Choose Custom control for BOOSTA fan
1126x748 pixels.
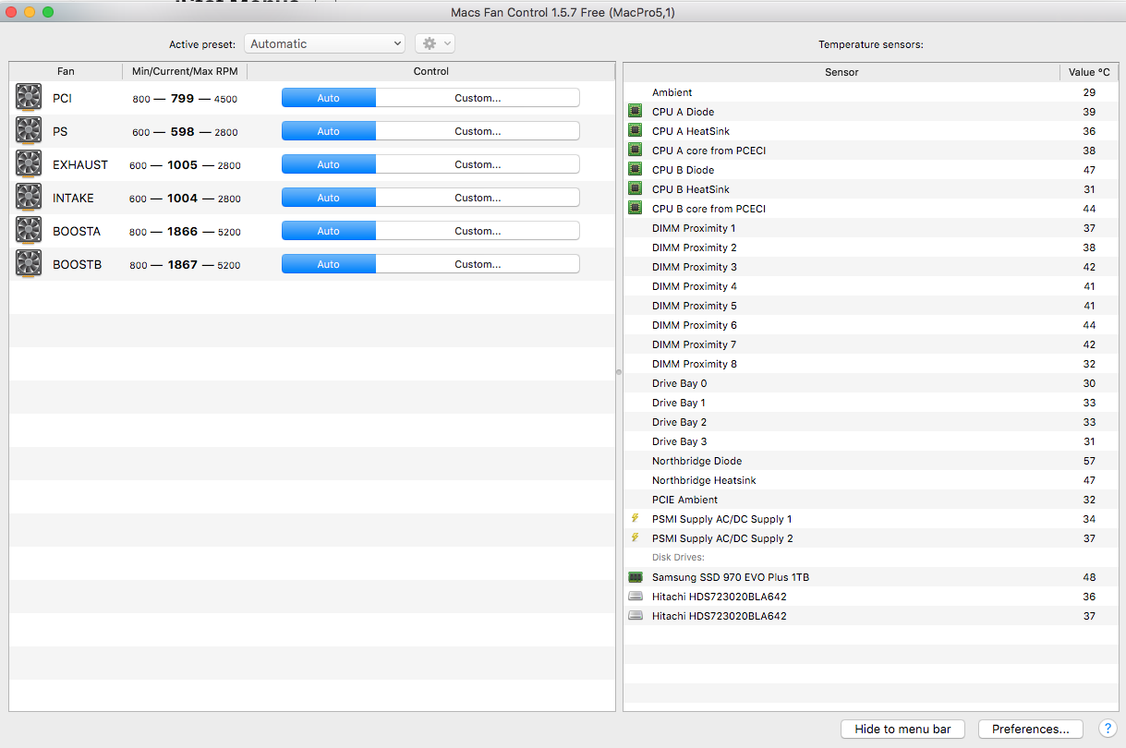pos(478,231)
